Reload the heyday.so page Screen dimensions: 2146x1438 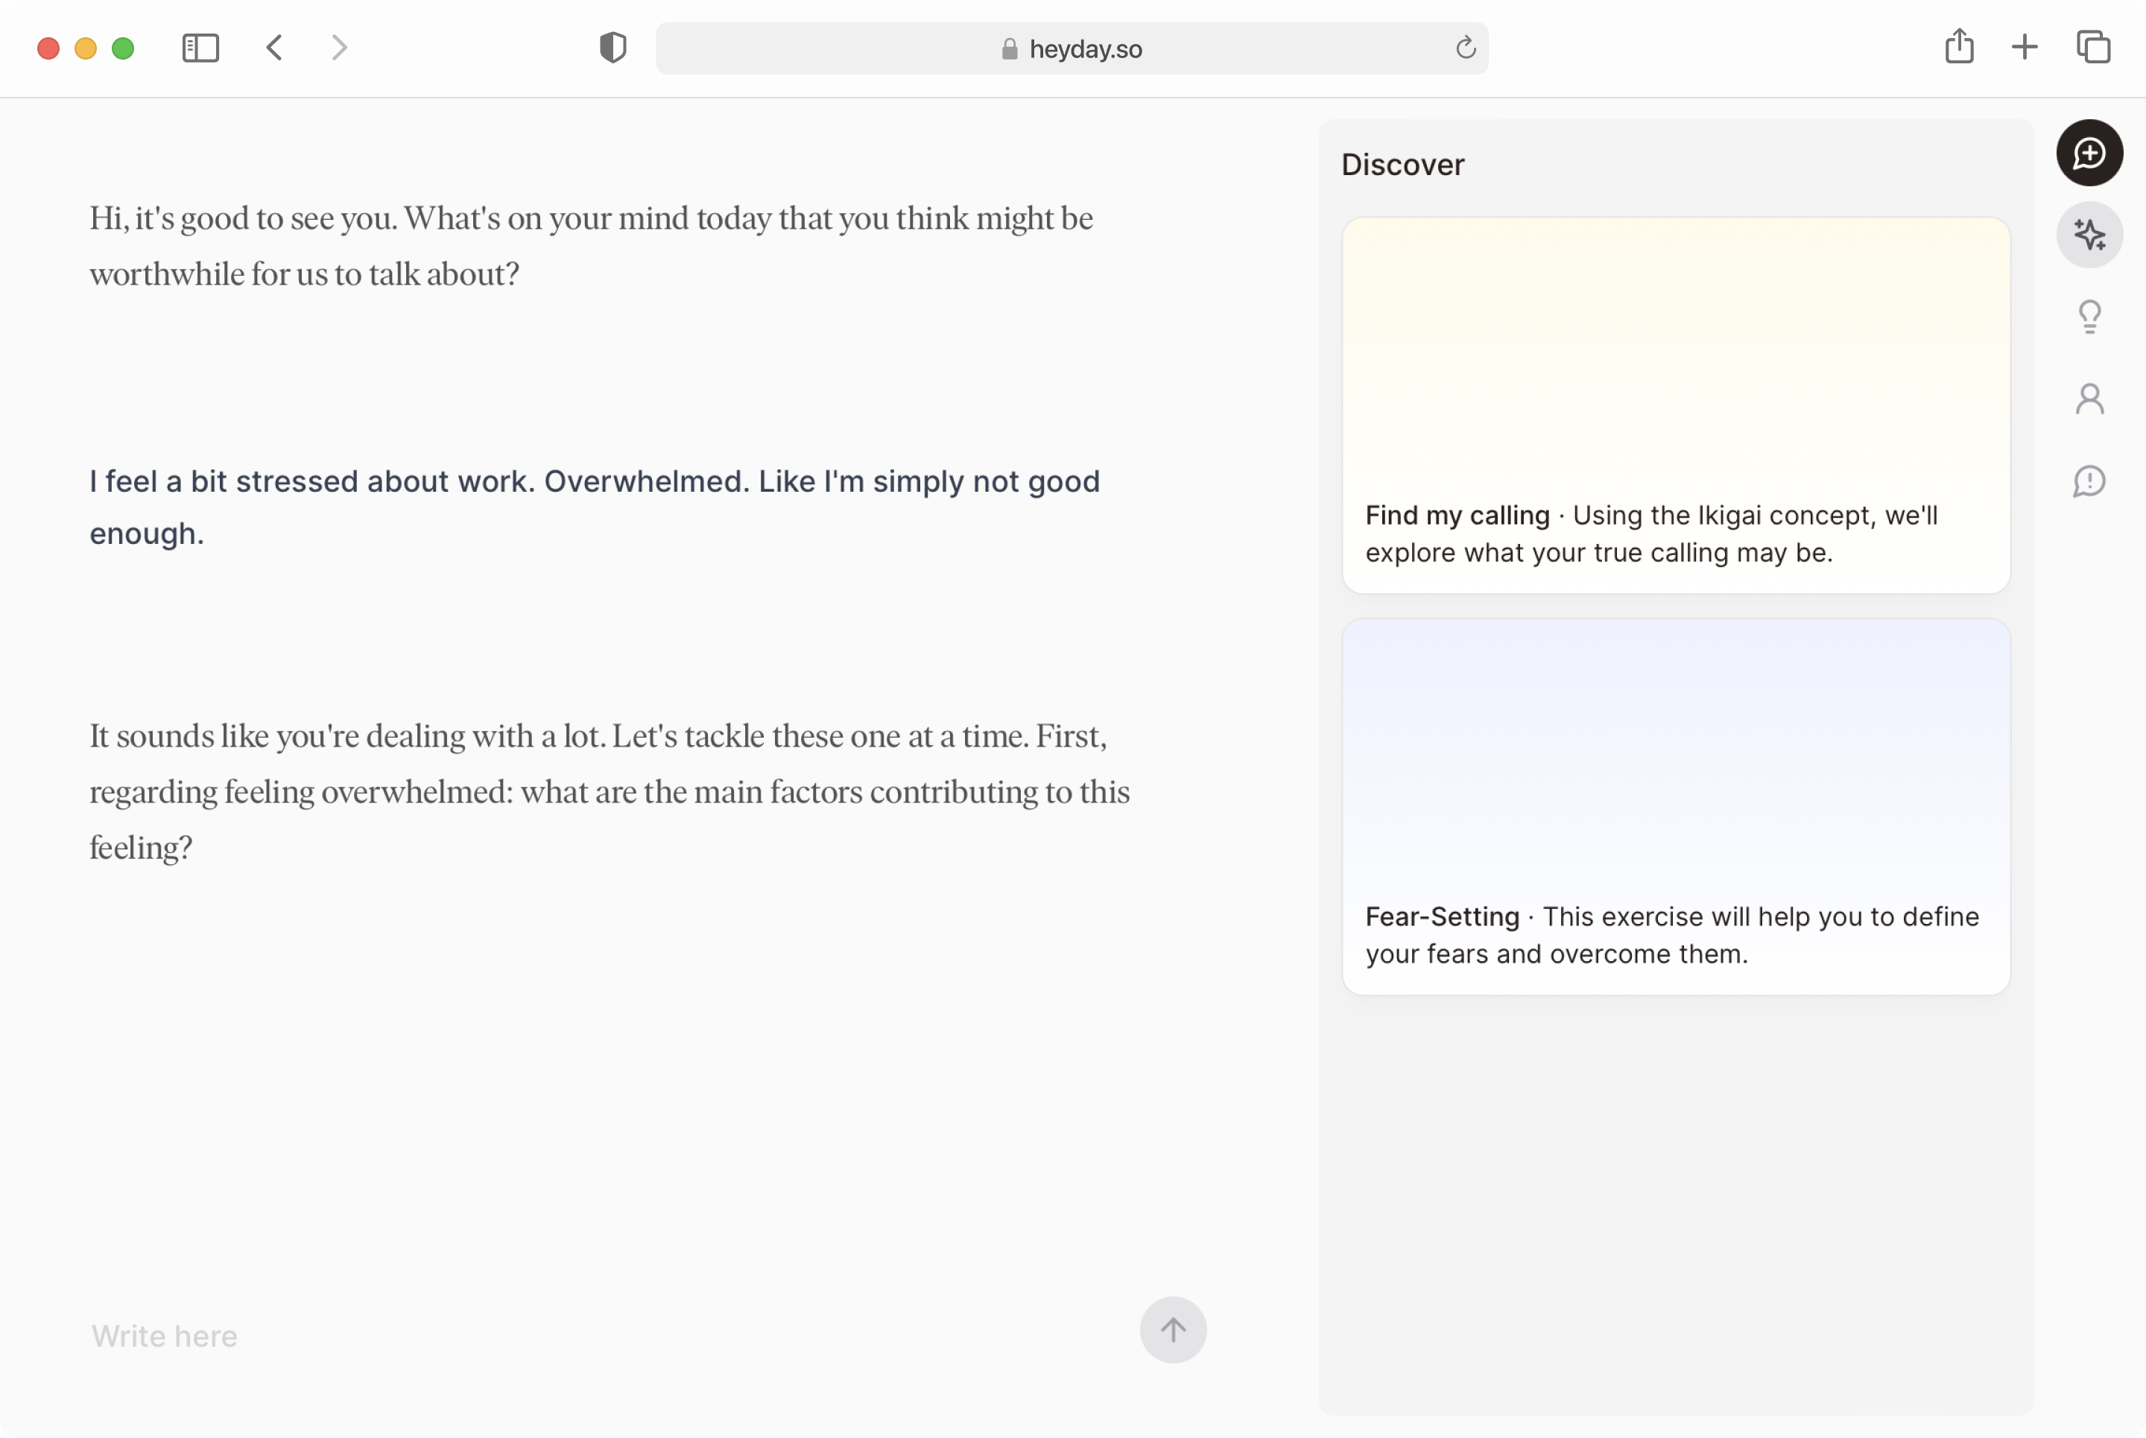pos(1466,48)
